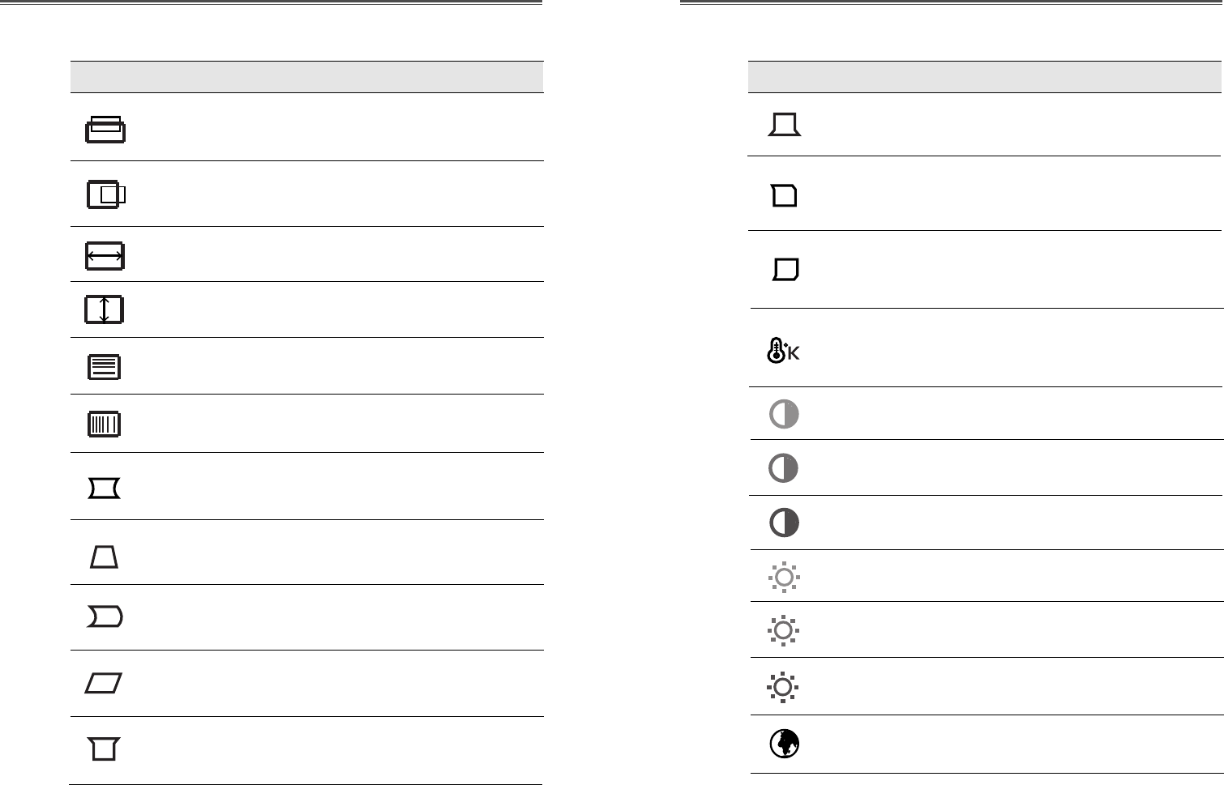
Task: Select the horizontal position overlapping-squares icon
Action: pos(106,194)
